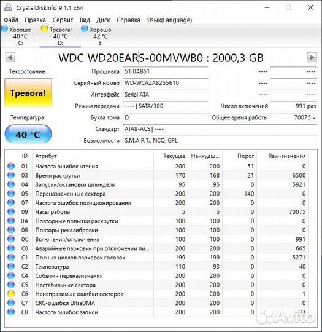Click the yellow status icon for disk D:
This screenshot has width=322, height=332.
point(44,29)
